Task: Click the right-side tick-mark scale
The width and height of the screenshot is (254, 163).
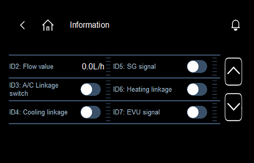Action: [x=215, y=89]
